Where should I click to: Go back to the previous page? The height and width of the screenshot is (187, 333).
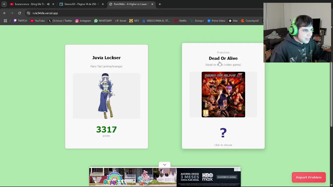click(x=4, y=13)
